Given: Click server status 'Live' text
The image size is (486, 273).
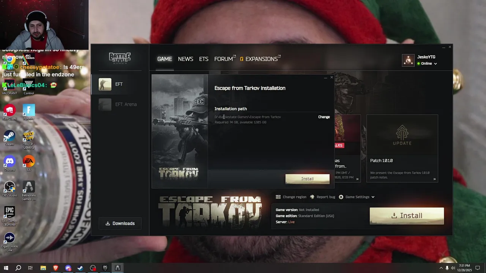Looking at the screenshot, I should (x=291, y=222).
